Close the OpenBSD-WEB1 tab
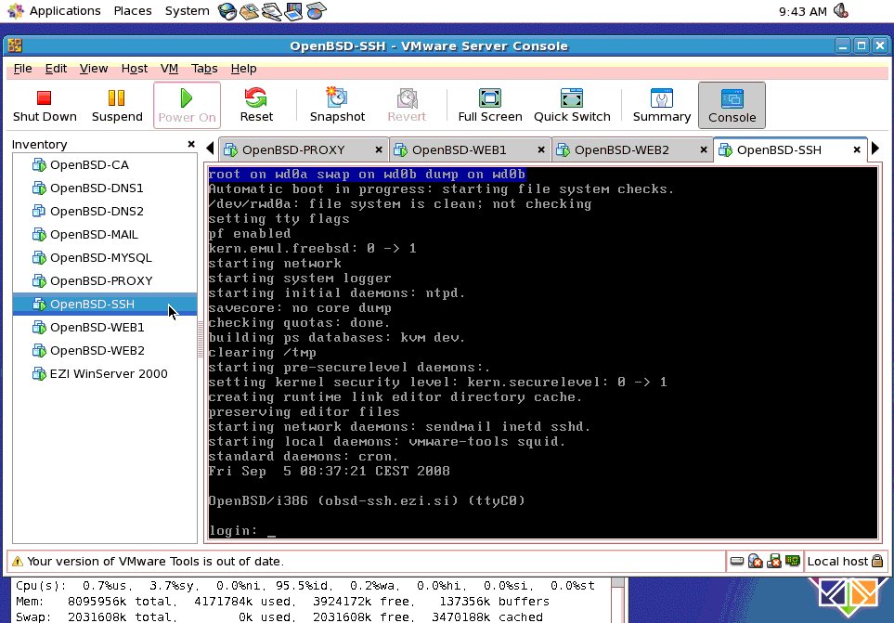Screen dimensions: 894x623 540,149
